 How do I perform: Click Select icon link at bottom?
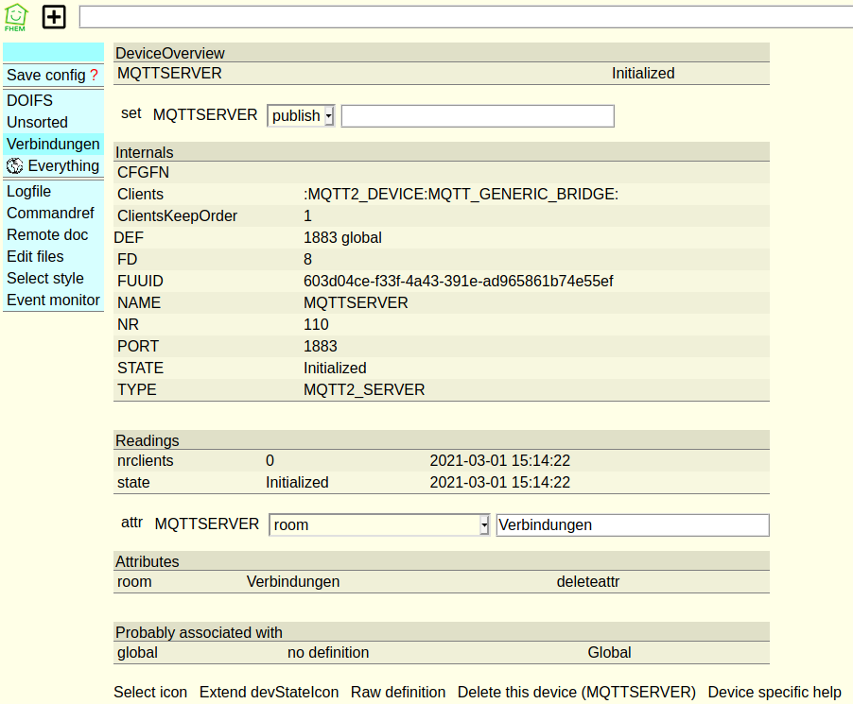point(150,692)
